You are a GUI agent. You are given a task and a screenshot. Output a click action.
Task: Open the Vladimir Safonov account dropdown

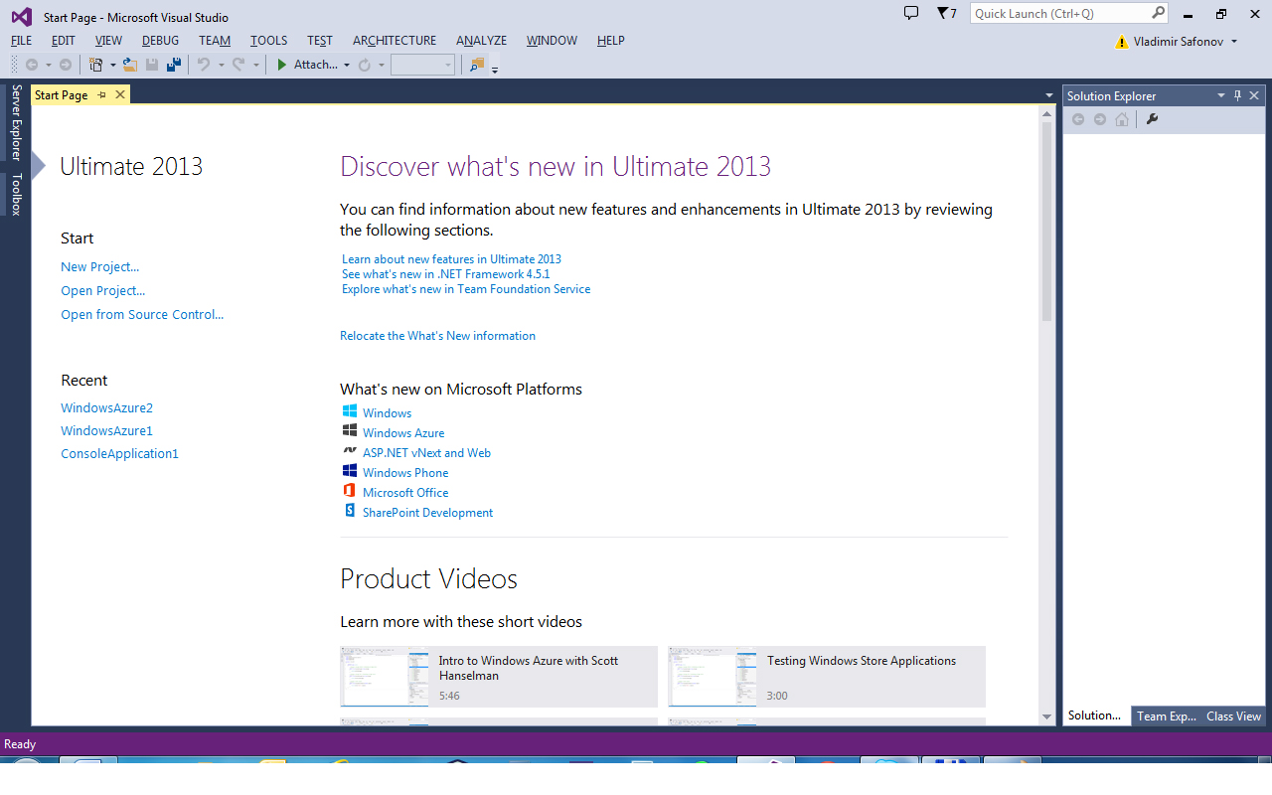coord(1234,42)
